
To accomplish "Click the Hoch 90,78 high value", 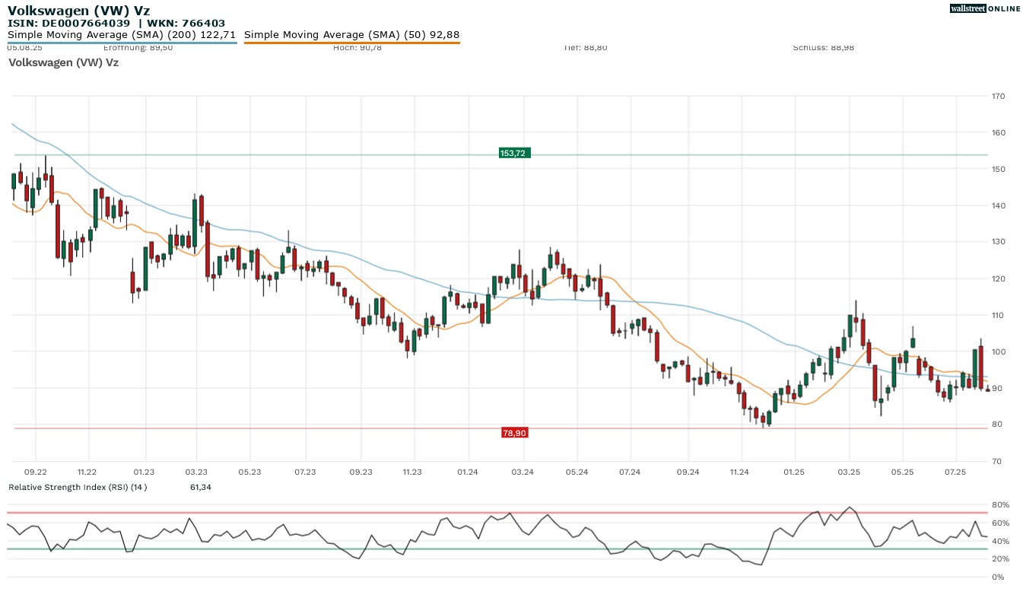I will point(357,48).
